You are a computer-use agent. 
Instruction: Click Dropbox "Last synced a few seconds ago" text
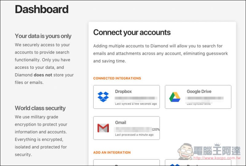136,104
